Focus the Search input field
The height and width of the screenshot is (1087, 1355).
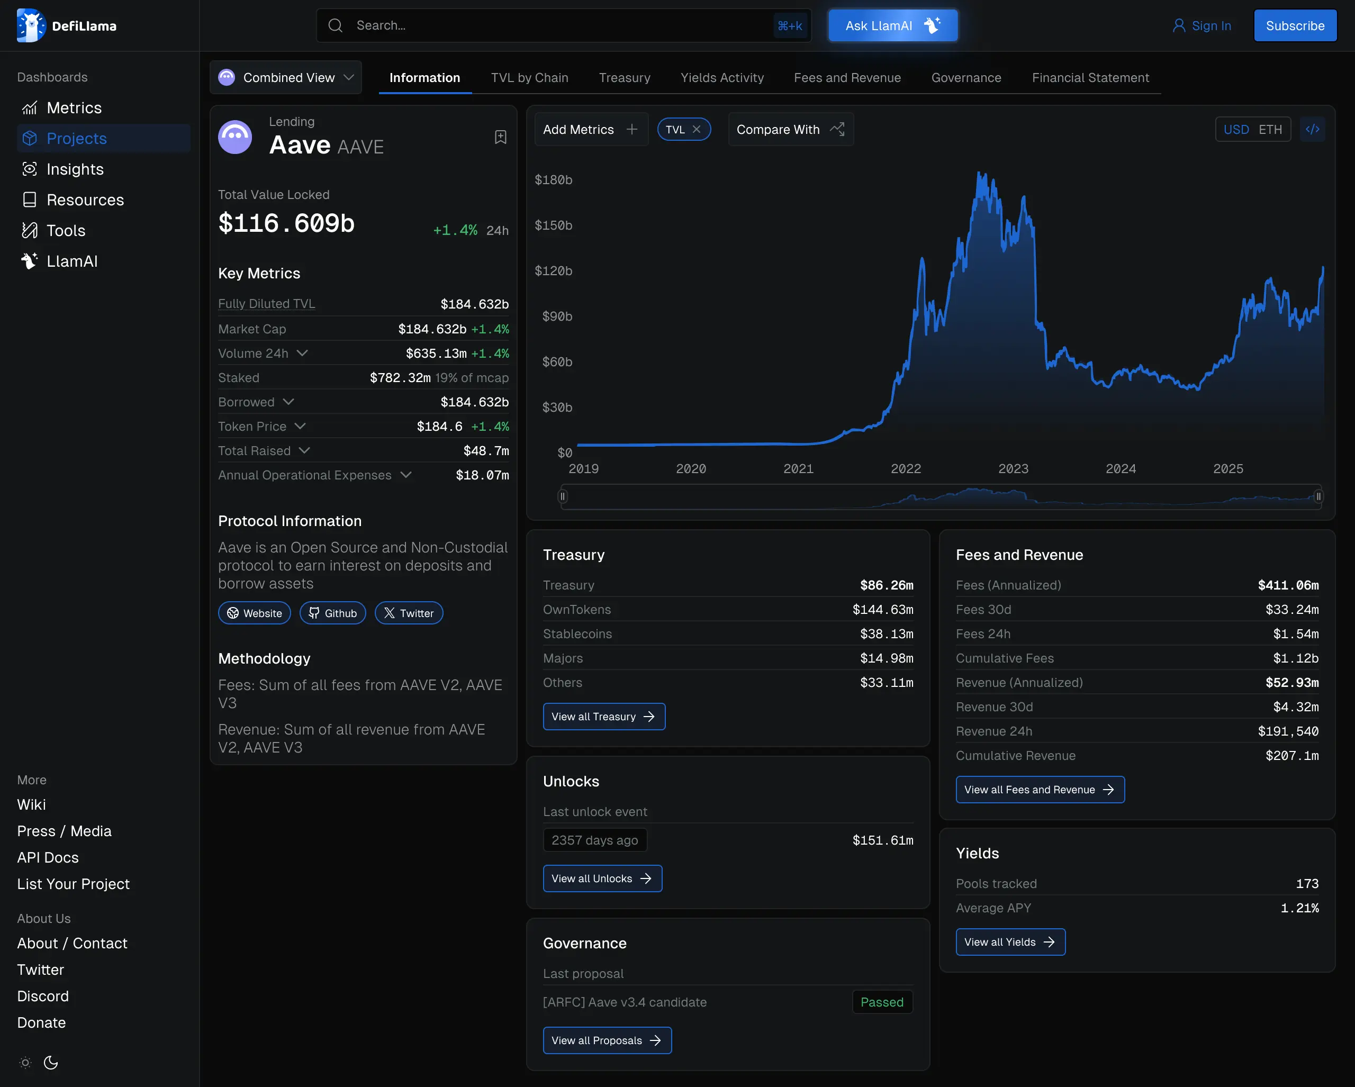pos(563,26)
